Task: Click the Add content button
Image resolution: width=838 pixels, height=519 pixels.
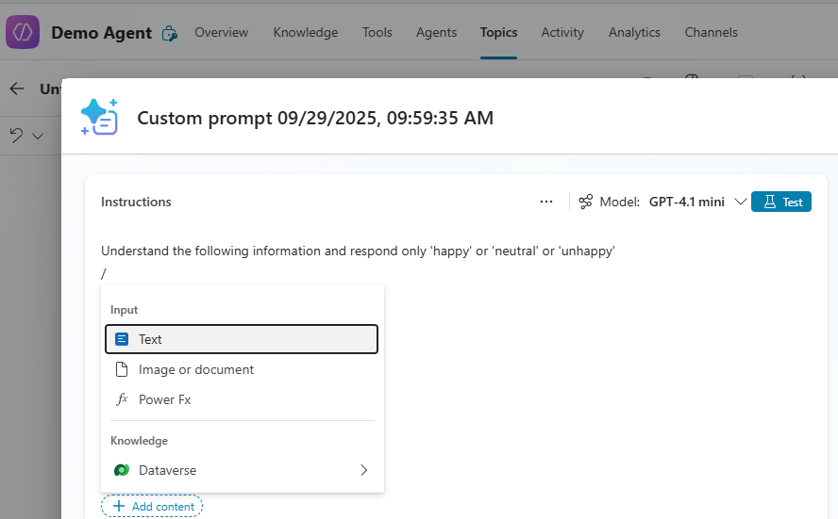Action: (x=153, y=507)
